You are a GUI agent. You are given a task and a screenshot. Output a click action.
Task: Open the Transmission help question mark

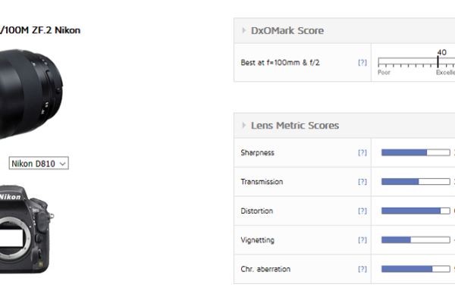click(362, 182)
